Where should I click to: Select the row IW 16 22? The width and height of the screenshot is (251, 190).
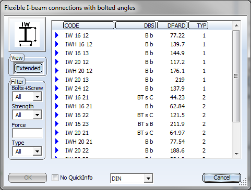142,115
